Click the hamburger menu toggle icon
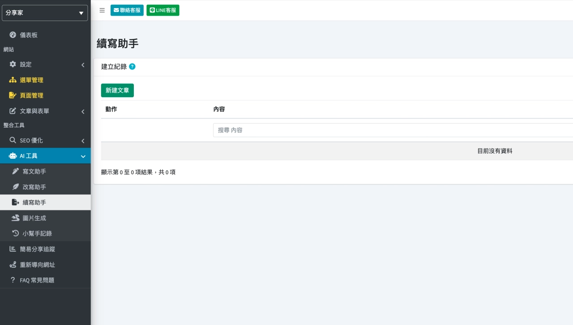This screenshot has width=573, height=325. 102,10
